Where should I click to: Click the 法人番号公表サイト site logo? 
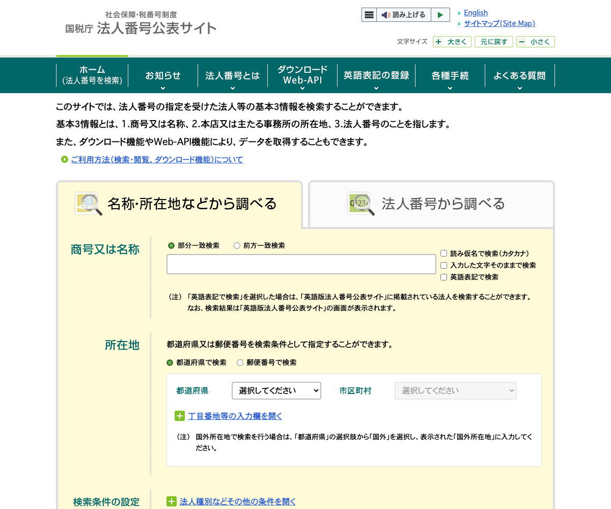point(141,23)
